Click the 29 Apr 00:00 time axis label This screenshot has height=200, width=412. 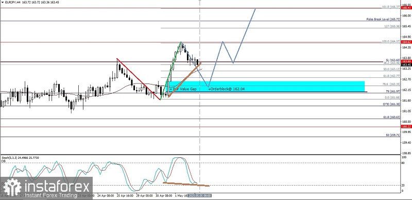(x=145, y=196)
